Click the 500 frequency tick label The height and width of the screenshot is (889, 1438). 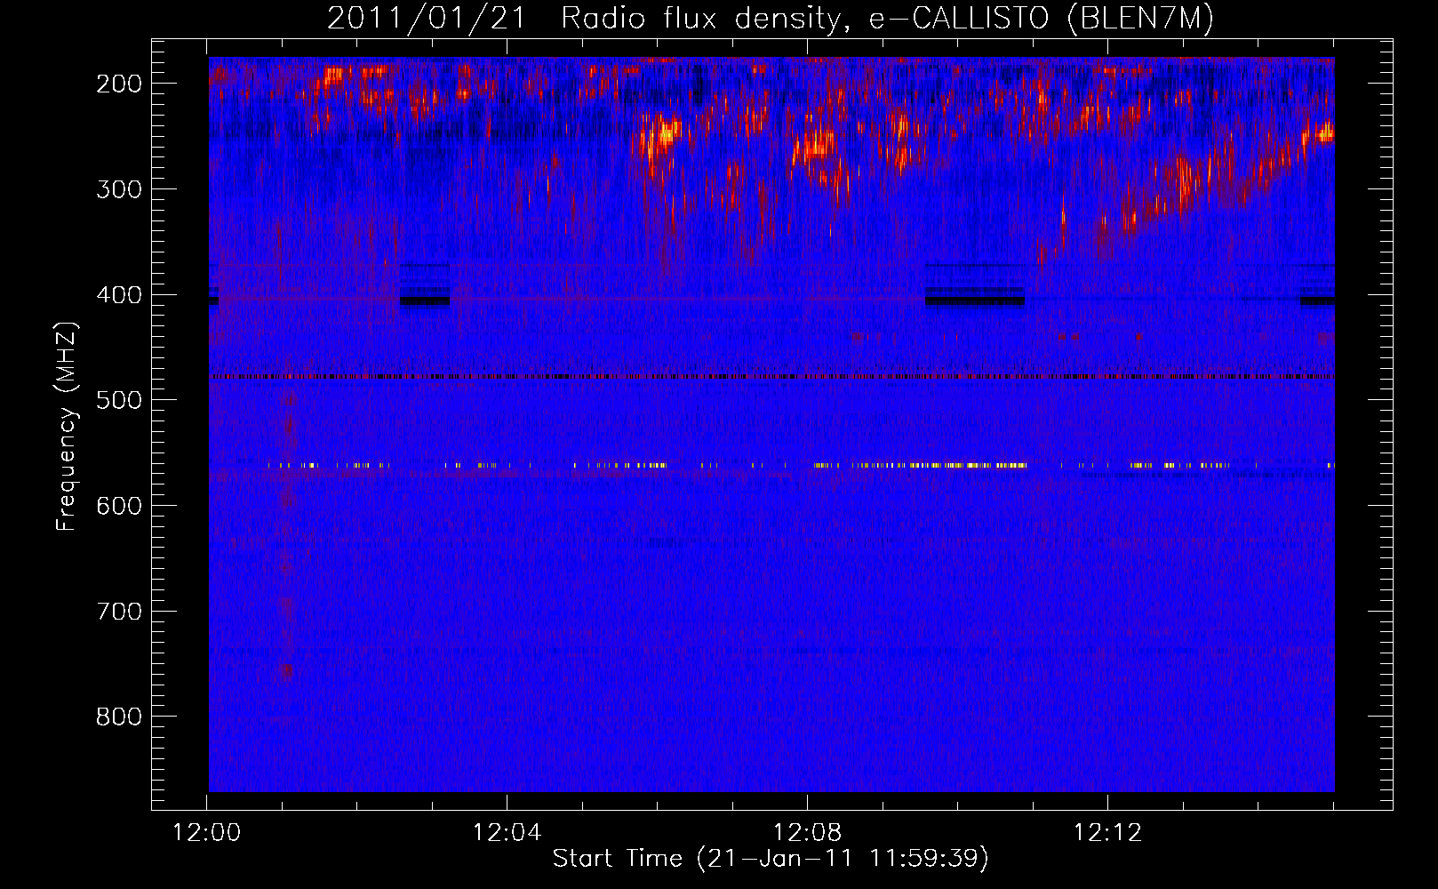pos(119,400)
